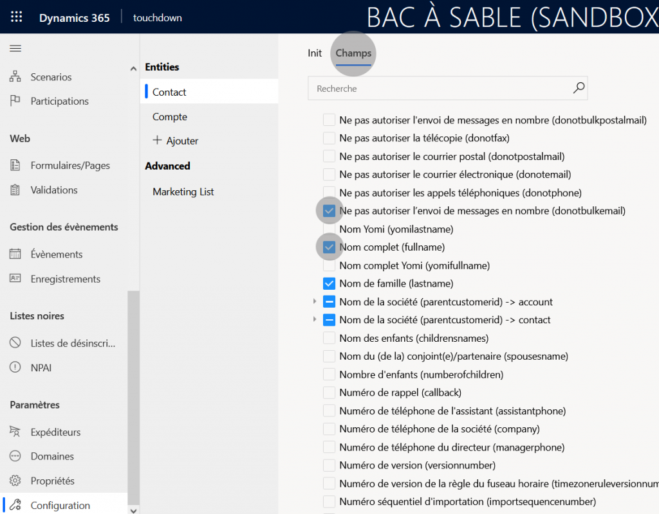659x514 pixels.
Task: Expand parentcustomerid -> account tree node
Action: pos(315,301)
